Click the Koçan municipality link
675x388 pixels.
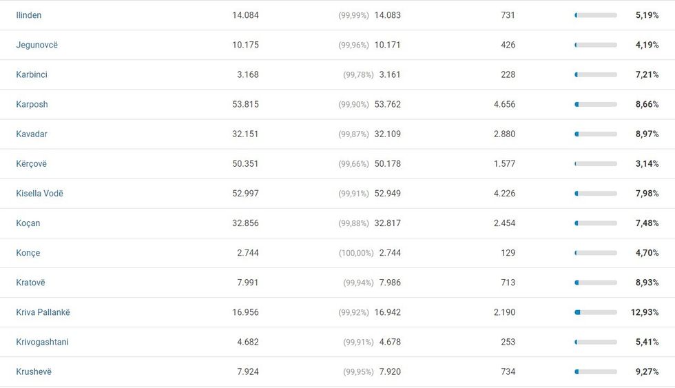pyautogui.click(x=28, y=223)
